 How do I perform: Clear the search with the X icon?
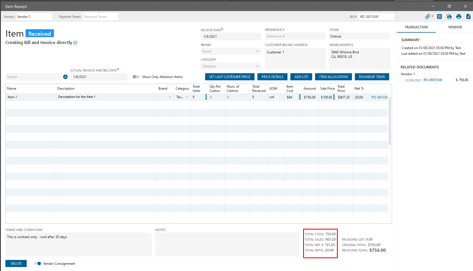click(65, 77)
